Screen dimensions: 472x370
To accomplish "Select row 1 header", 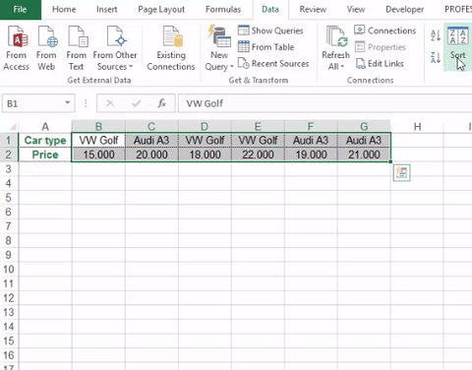I will tap(9, 141).
